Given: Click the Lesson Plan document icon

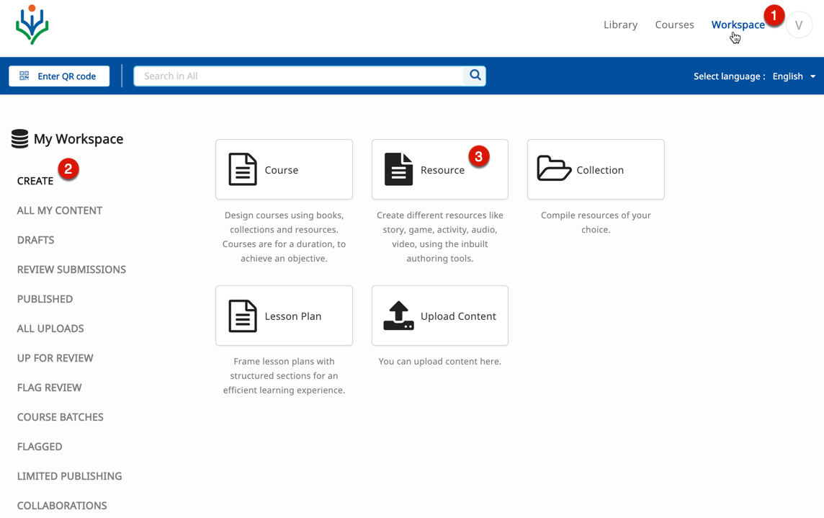Looking at the screenshot, I should point(243,316).
